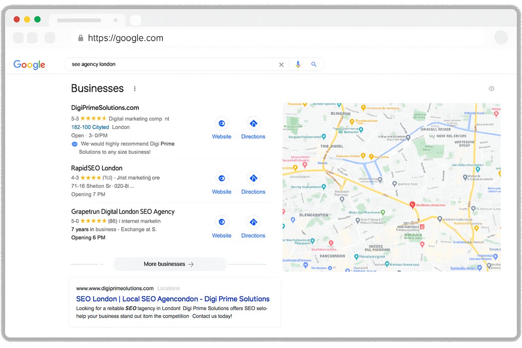Click the Google logo
The height and width of the screenshot is (348, 522).
[x=29, y=64]
